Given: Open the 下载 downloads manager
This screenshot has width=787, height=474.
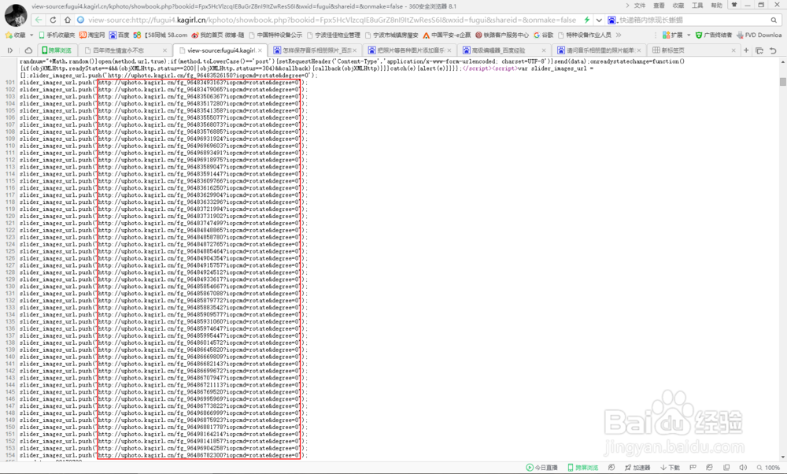Looking at the screenshot, I should [x=670, y=468].
